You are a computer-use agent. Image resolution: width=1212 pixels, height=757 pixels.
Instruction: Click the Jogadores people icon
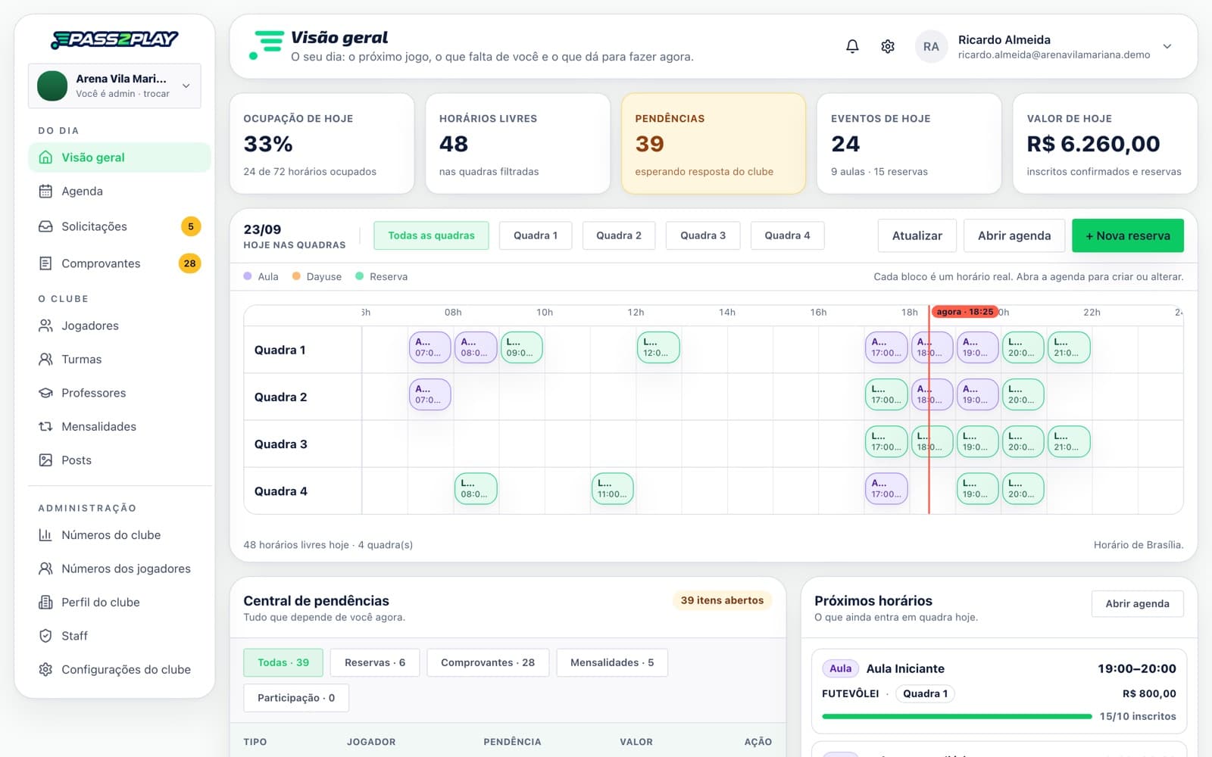pos(45,326)
